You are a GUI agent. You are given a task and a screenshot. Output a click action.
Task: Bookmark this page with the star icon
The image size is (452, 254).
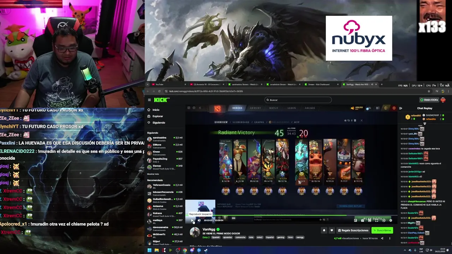coord(429,91)
